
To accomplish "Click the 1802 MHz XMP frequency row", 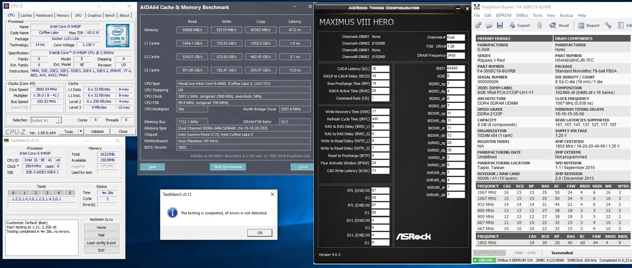I will coord(553,243).
